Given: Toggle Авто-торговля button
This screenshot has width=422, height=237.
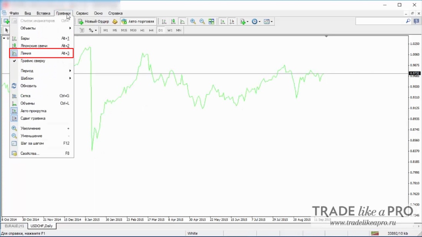Looking at the screenshot, I should pos(138,21).
